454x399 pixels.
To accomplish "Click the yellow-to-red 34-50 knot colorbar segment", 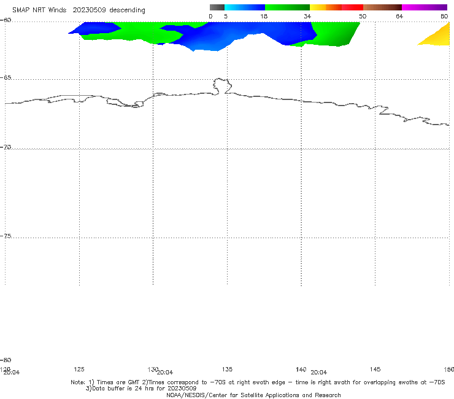I will click(336, 7).
